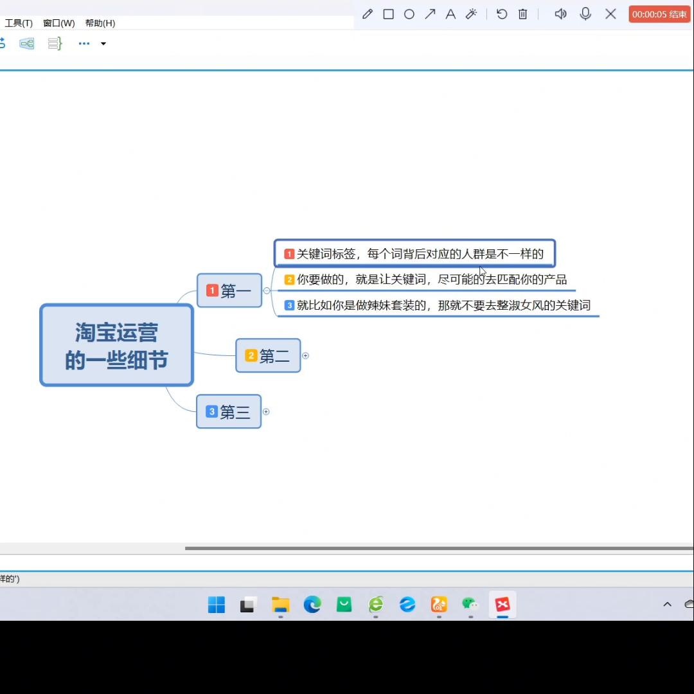Select the text annotation tool
694x694 pixels.
[450, 14]
